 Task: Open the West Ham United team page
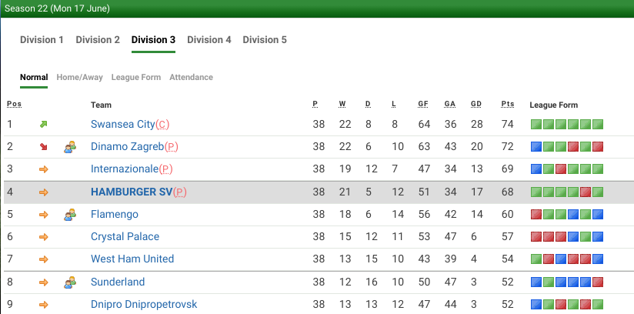[x=132, y=259]
